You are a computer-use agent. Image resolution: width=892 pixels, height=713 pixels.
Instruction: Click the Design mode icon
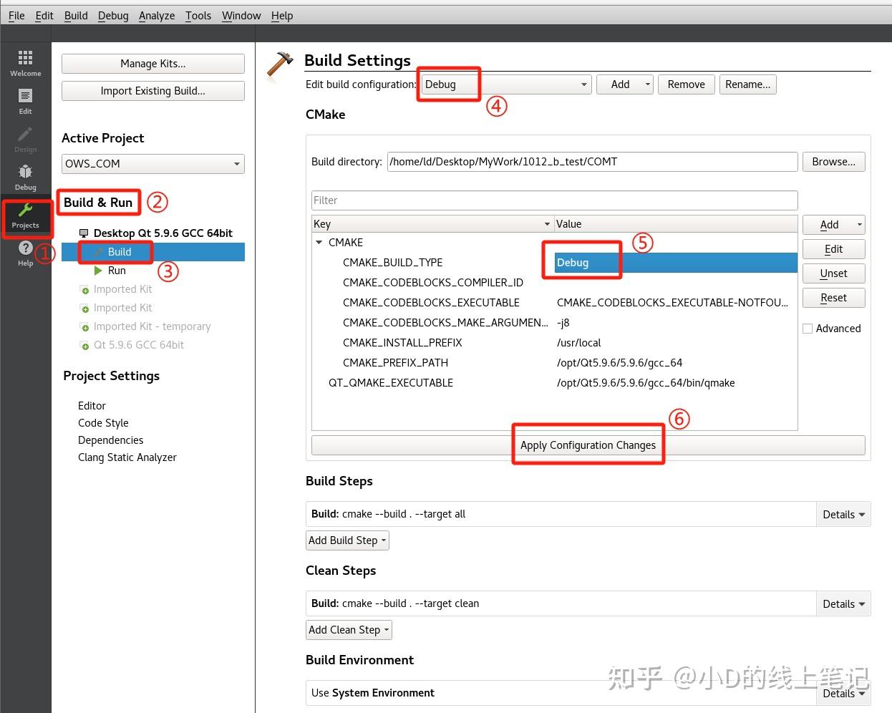[25, 140]
